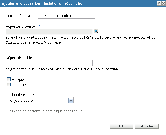Focus the Répertoire cible input box
Viewport: 166px width, 135px height.
tap(49, 63)
